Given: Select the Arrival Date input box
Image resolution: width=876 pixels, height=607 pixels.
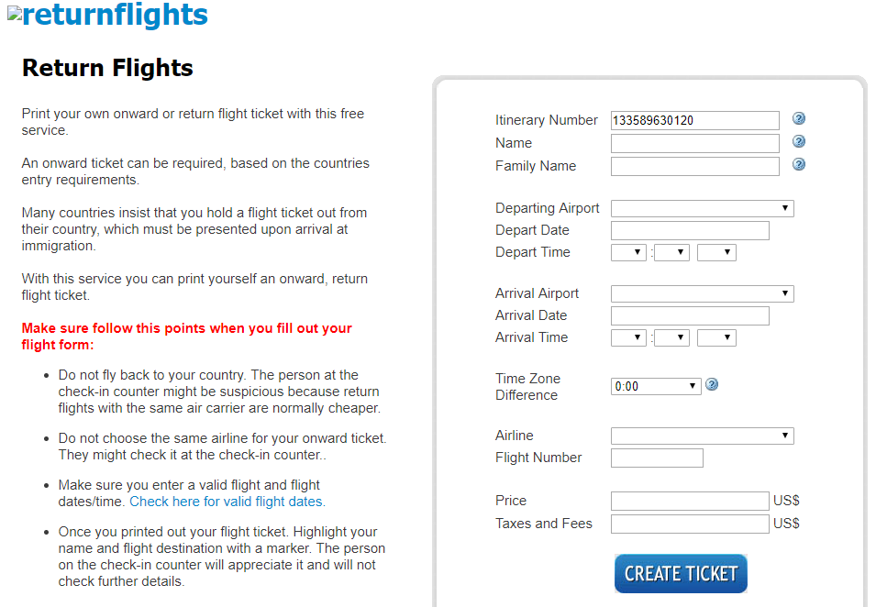Looking at the screenshot, I should (690, 315).
